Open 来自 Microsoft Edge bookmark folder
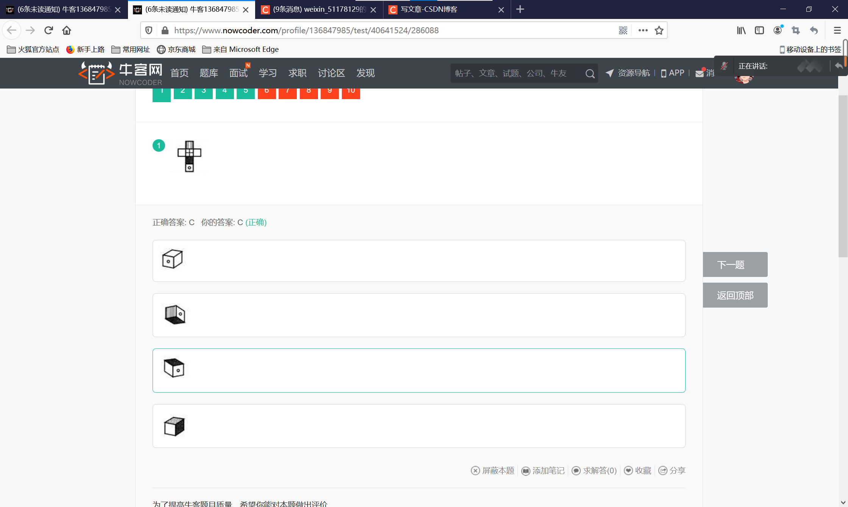 [x=241, y=50]
